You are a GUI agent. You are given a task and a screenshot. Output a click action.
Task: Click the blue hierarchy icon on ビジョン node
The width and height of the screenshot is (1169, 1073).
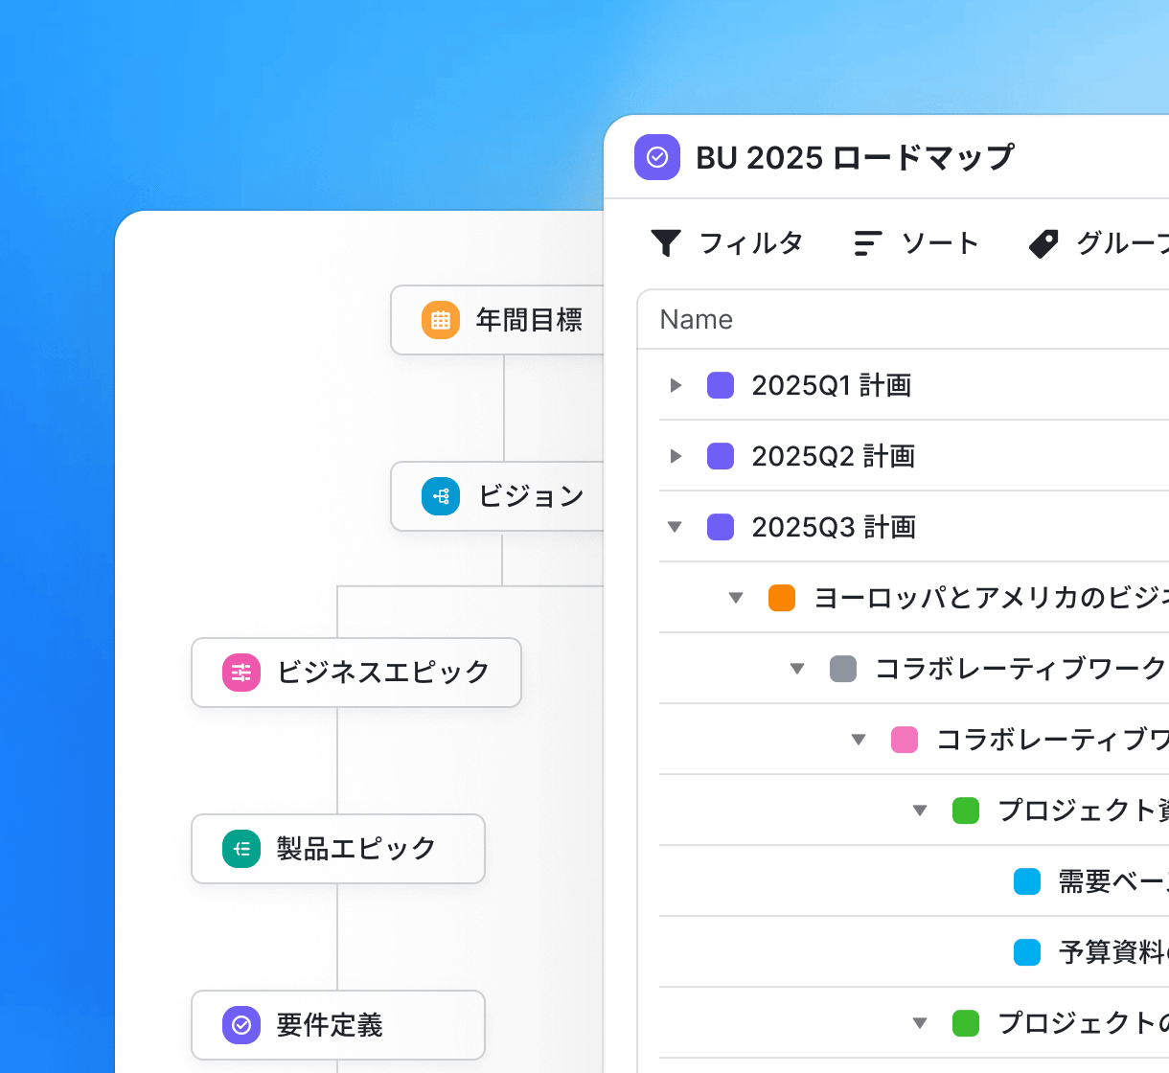pos(440,496)
